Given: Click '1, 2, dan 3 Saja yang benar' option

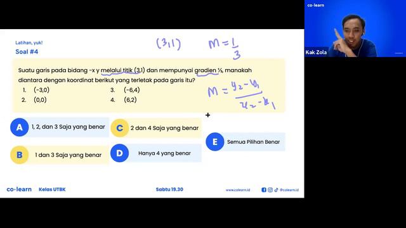Looking at the screenshot, I should point(69,127).
